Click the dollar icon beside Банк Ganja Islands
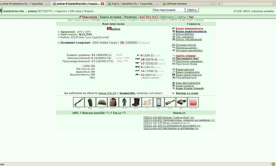Screen dimensions: 276x166 (x=174, y=88)
